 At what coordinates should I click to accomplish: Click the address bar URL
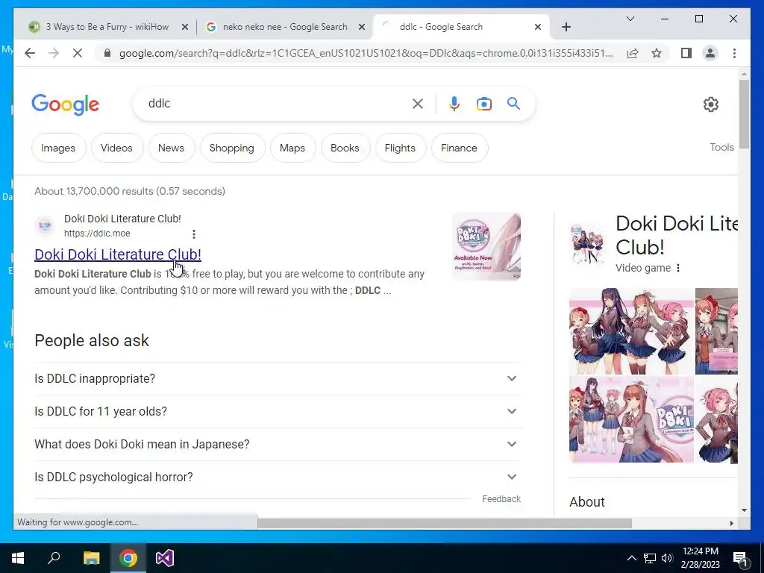366,53
